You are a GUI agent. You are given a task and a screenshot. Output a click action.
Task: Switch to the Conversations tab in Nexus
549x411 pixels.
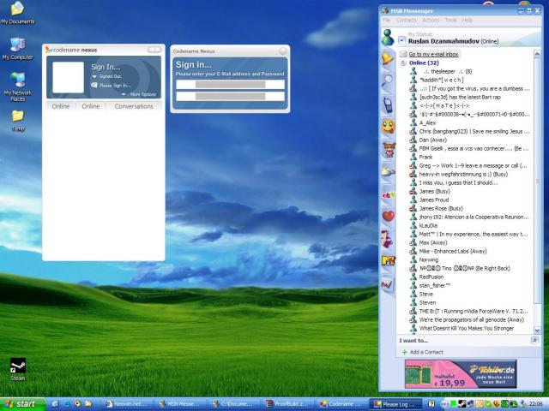[134, 106]
